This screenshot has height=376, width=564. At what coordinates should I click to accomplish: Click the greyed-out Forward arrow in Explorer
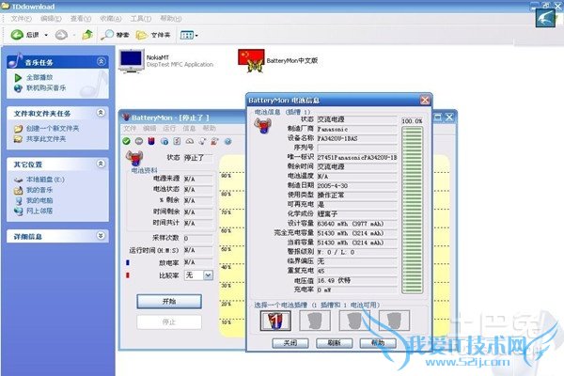click(x=61, y=35)
